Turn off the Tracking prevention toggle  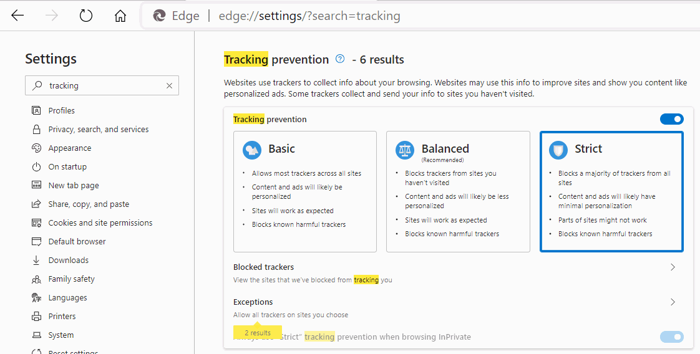coord(671,119)
